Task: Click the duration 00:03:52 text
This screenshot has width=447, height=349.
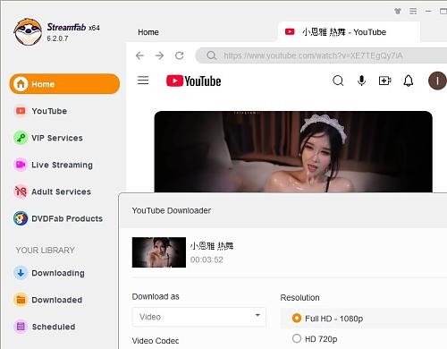Action: [x=207, y=260]
